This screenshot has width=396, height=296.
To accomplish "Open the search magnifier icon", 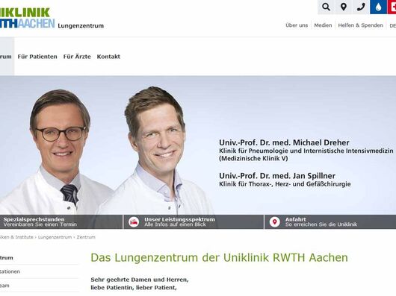I will point(326,7).
